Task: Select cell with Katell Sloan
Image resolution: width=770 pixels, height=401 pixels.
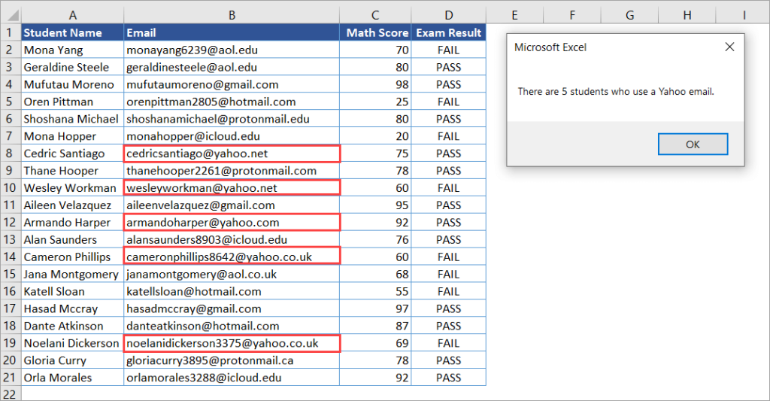Action: click(x=72, y=291)
